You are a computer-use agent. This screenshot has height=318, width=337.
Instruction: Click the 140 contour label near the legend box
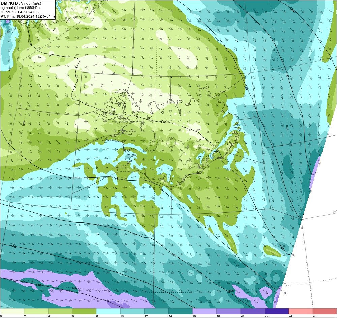[x=30, y=44]
